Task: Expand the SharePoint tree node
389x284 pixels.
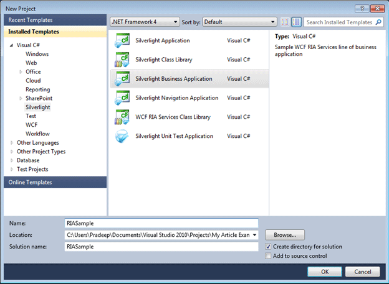Action: 21,98
